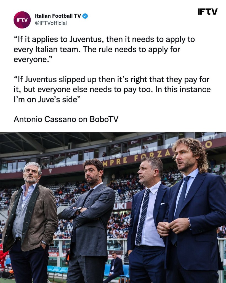
Task: Select the quote starting "If it applies to Juventus"
Action: [x=104, y=49]
